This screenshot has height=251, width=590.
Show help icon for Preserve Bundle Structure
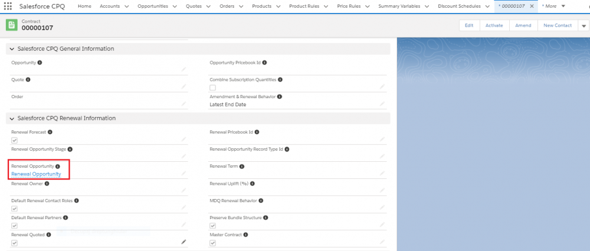[265, 218]
